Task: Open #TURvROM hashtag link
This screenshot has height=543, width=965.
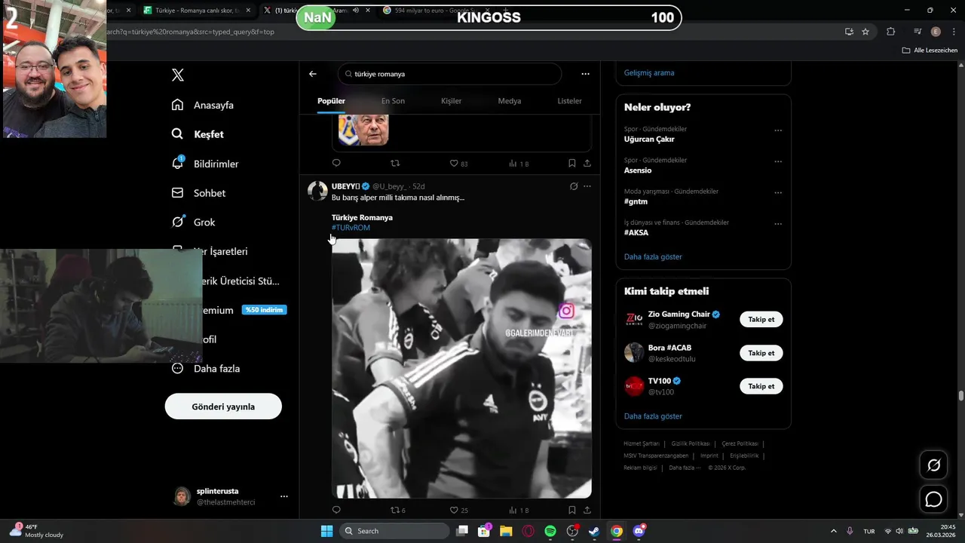Action: click(x=351, y=228)
